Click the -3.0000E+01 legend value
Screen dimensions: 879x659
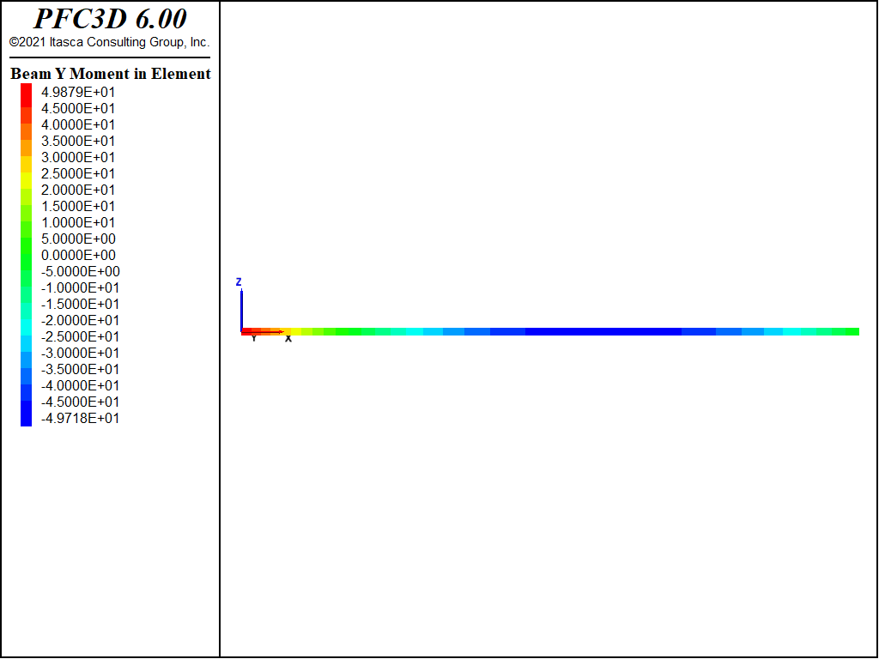click(x=80, y=353)
